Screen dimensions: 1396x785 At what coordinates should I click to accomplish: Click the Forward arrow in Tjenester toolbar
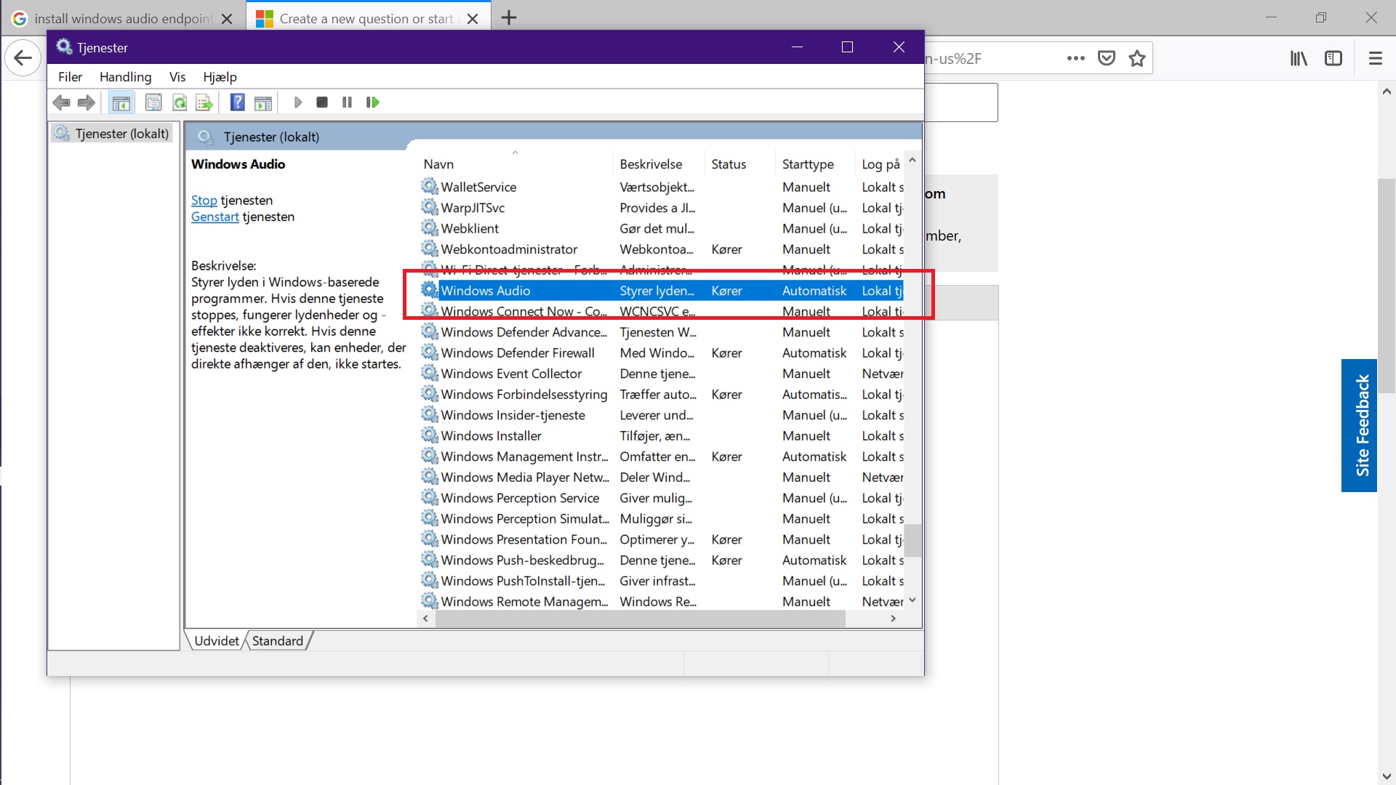click(87, 102)
